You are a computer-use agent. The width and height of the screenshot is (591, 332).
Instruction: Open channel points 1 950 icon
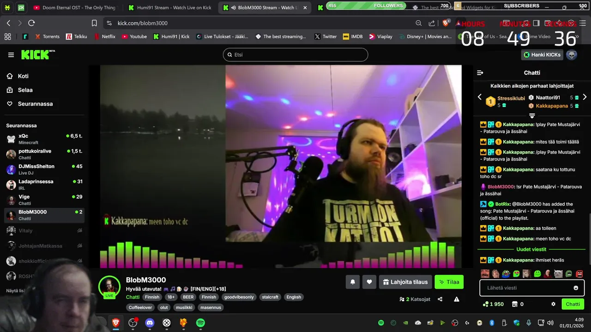pyautogui.click(x=493, y=304)
